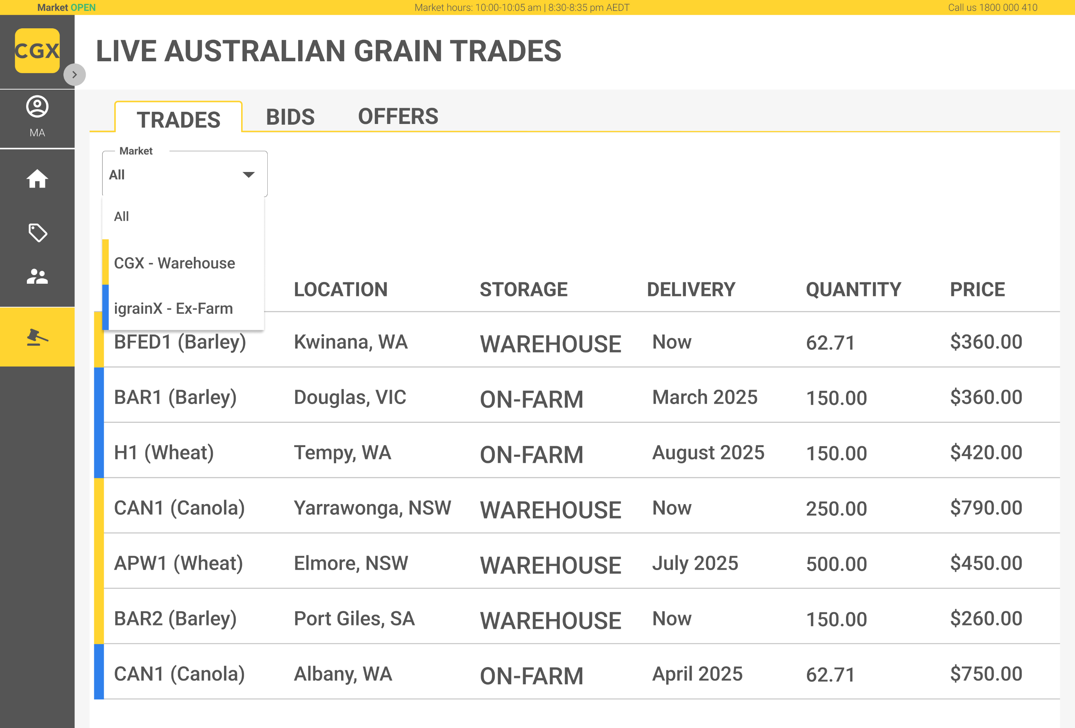Open the MA user profile icon
Viewport: 1075px width, 728px height.
pyautogui.click(x=37, y=107)
